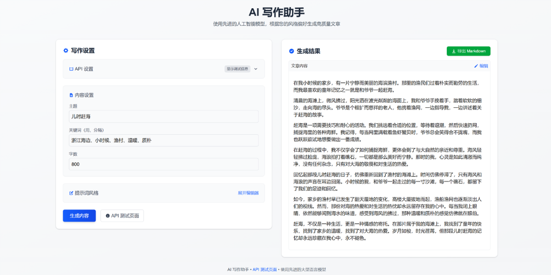Click the gear icon beside 写作设置
This screenshot has height=275, width=551.
point(66,51)
